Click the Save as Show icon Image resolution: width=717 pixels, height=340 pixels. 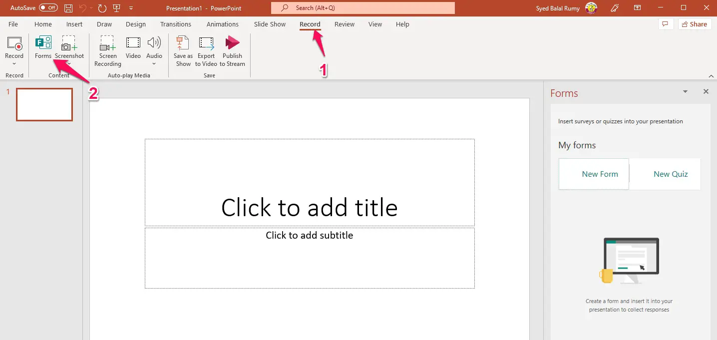(x=183, y=43)
